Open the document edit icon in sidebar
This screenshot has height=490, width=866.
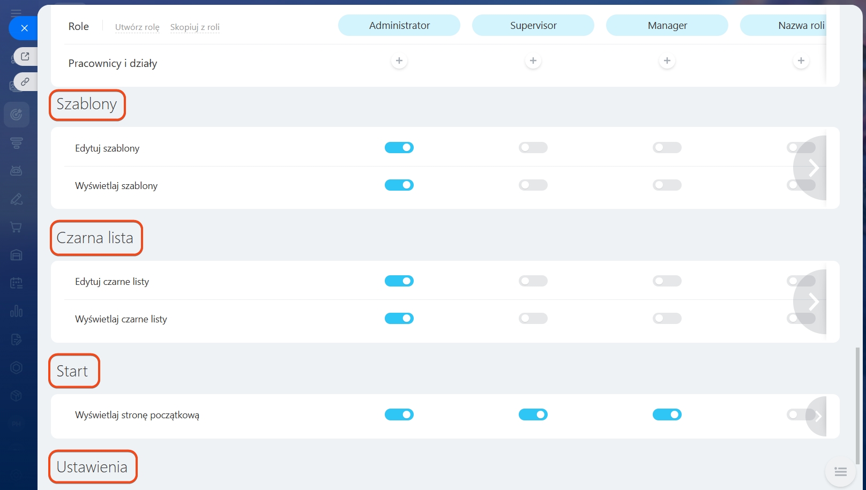pyautogui.click(x=17, y=339)
